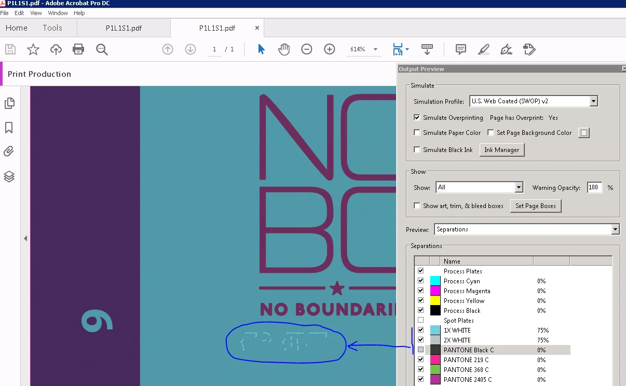Click the cloud upload icon

pyautogui.click(x=56, y=49)
